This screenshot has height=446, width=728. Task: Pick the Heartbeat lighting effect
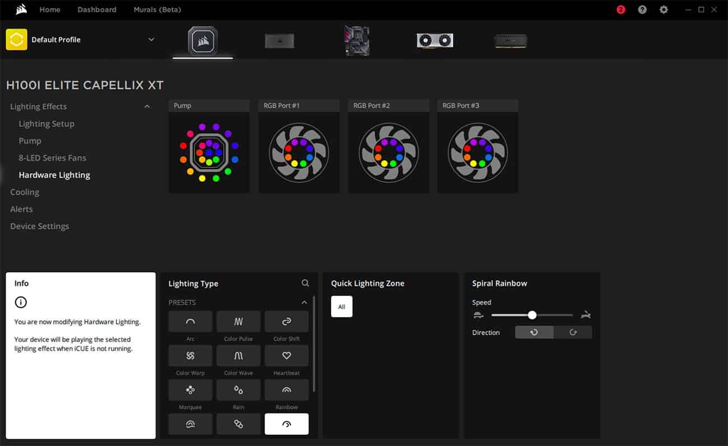click(286, 356)
